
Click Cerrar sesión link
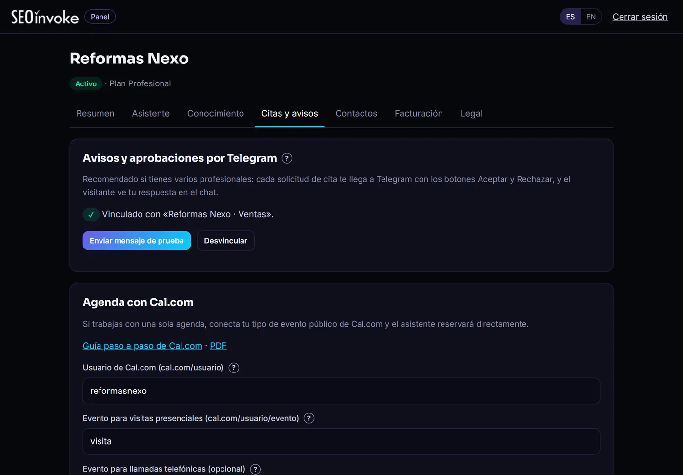[640, 17]
